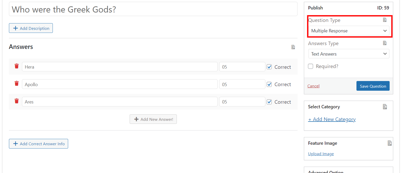Image resolution: width=408 pixels, height=173 pixels.
Task: Expand the Text Answers type dropdown
Action: (x=349, y=54)
